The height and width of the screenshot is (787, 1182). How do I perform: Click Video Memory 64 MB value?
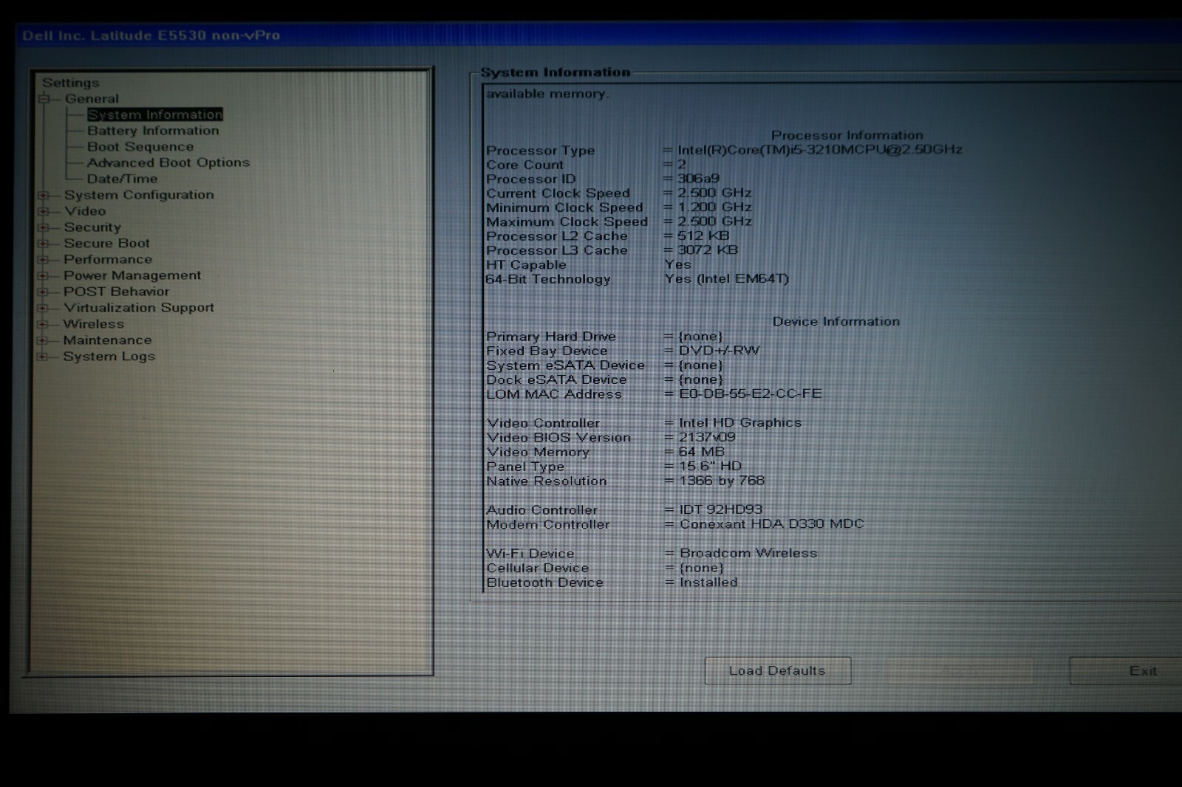[x=702, y=452]
